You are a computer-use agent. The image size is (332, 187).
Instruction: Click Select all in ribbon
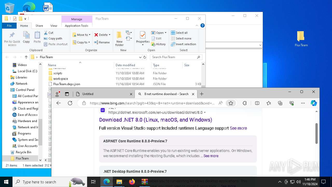pyautogui.click(x=179, y=33)
